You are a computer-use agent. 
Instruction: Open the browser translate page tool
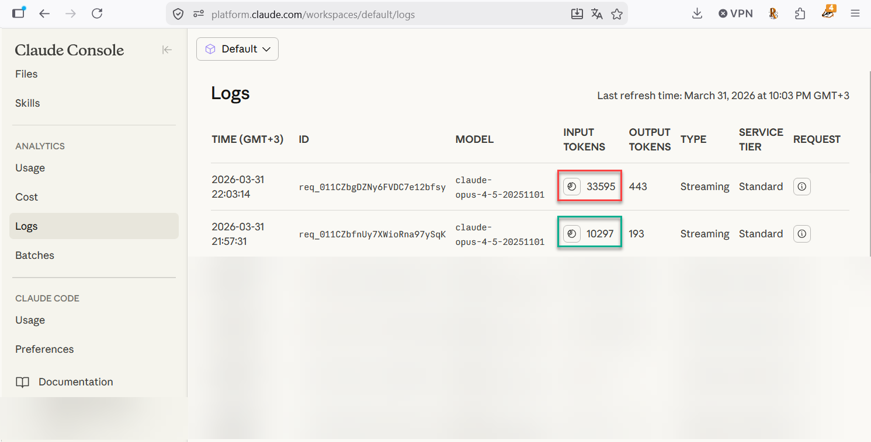(597, 13)
